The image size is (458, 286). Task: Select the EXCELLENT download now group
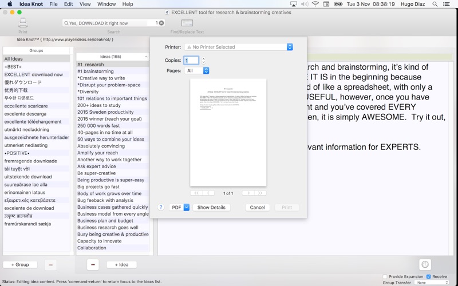click(36, 74)
